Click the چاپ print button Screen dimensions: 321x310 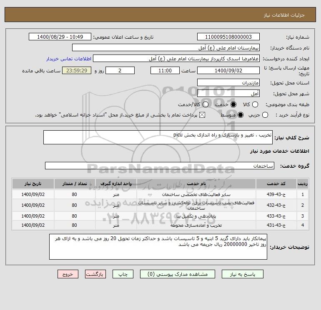123,274
